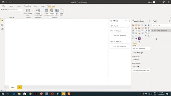This screenshot has height=96, width=171.
Task: Switch to Model view in left sidebar
Action: point(2,29)
